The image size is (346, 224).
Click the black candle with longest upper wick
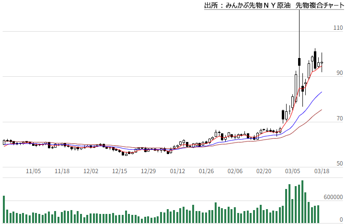click(x=299, y=61)
